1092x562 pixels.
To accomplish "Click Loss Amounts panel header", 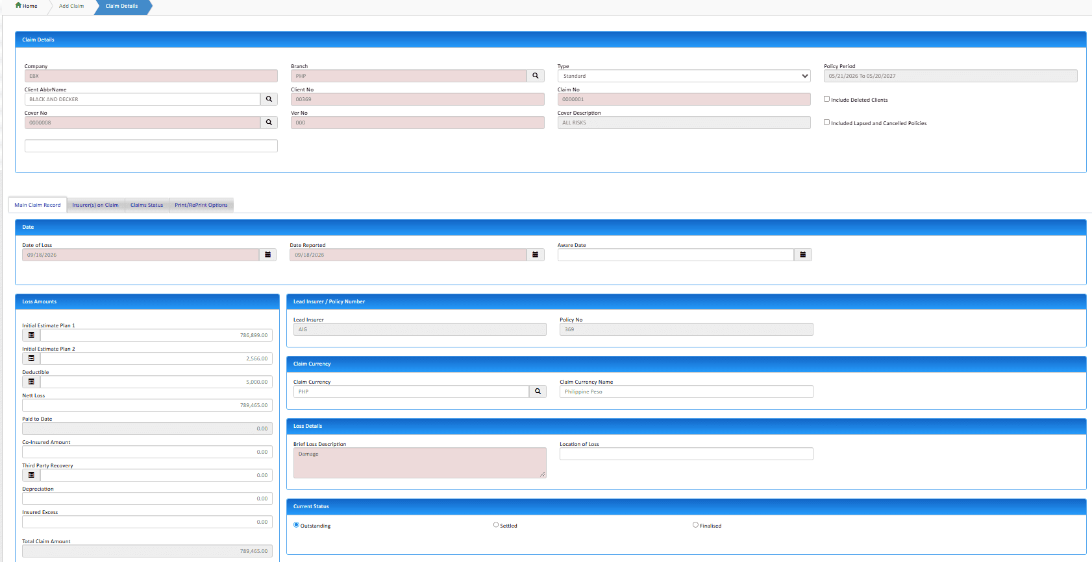I will click(x=147, y=301).
